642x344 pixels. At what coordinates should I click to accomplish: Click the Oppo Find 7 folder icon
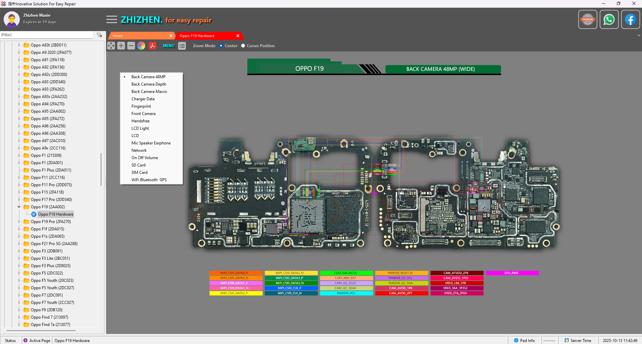tap(26, 317)
